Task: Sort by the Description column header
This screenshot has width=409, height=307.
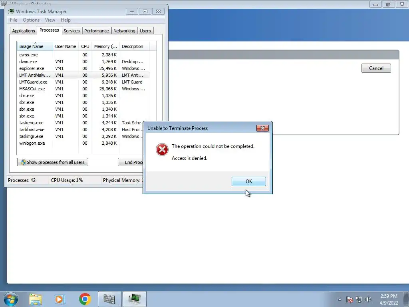Action: pos(134,46)
